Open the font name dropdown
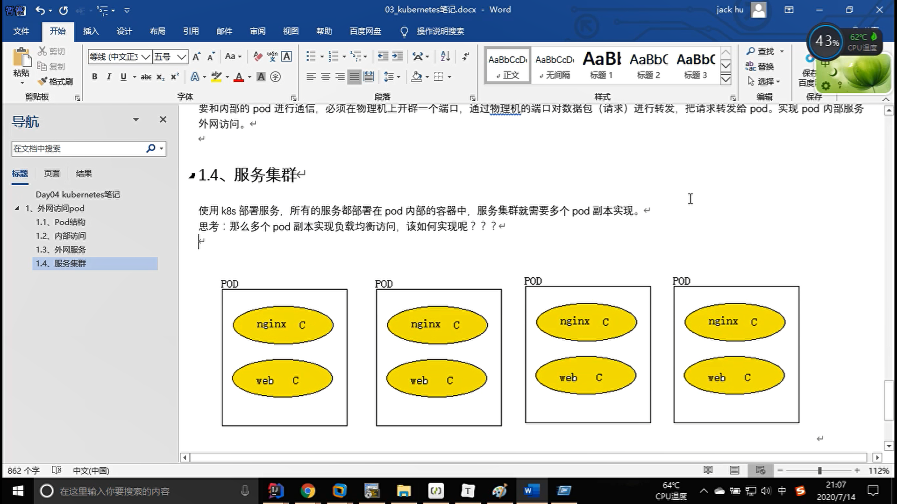 (146, 57)
